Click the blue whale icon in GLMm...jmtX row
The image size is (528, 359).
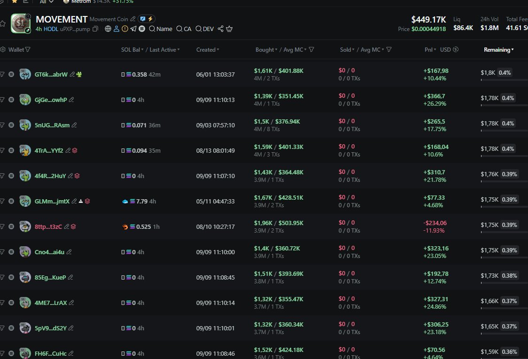(x=125, y=202)
